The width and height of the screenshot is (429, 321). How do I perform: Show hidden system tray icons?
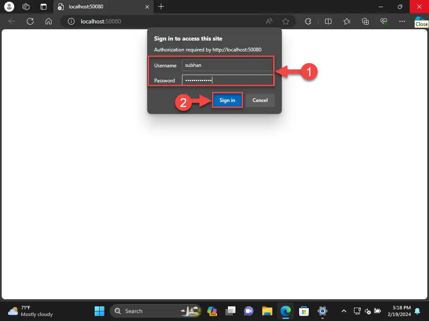tap(344, 311)
